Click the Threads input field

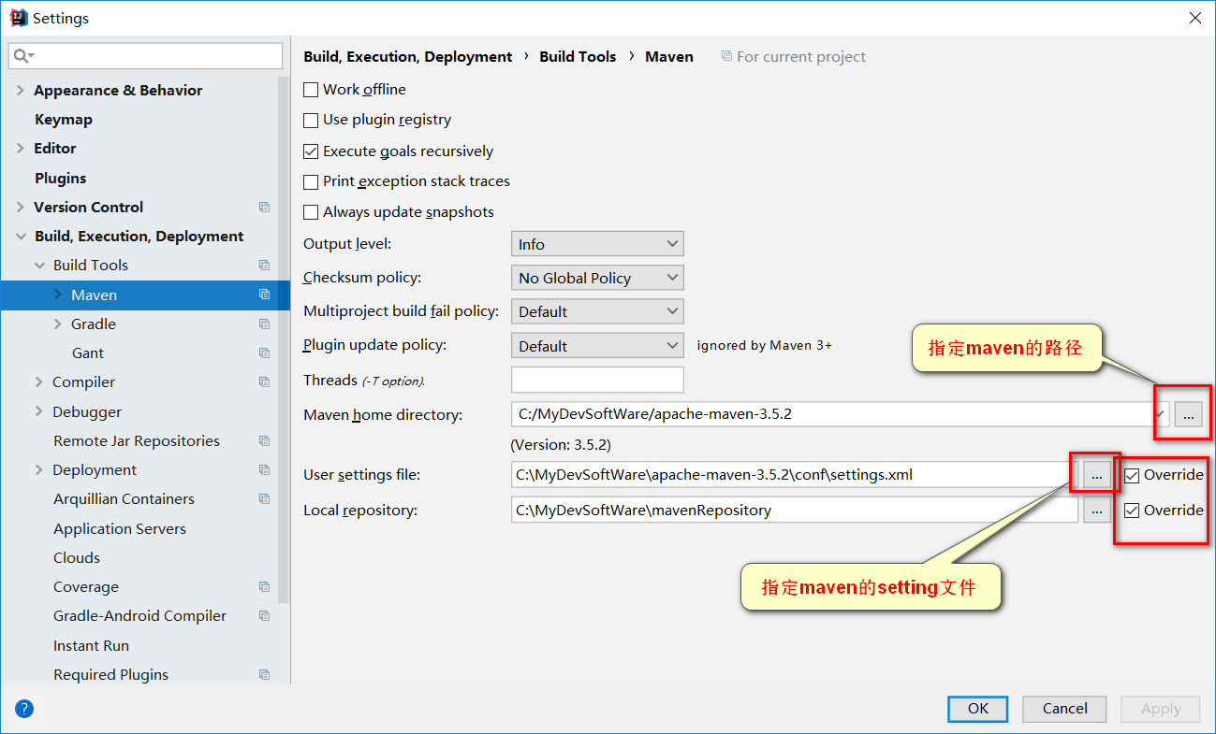(597, 380)
